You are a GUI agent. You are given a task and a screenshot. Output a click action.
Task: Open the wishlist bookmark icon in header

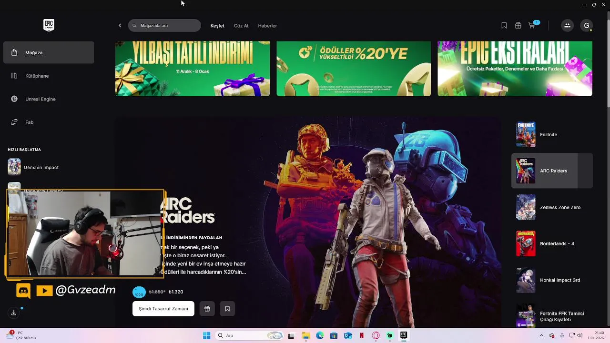point(504,26)
